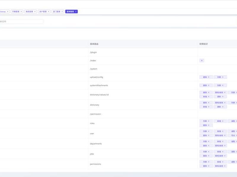Viewport: 237px width, 177px height.
Task: Switch to the 部门管理 tab
Action: 58,12
